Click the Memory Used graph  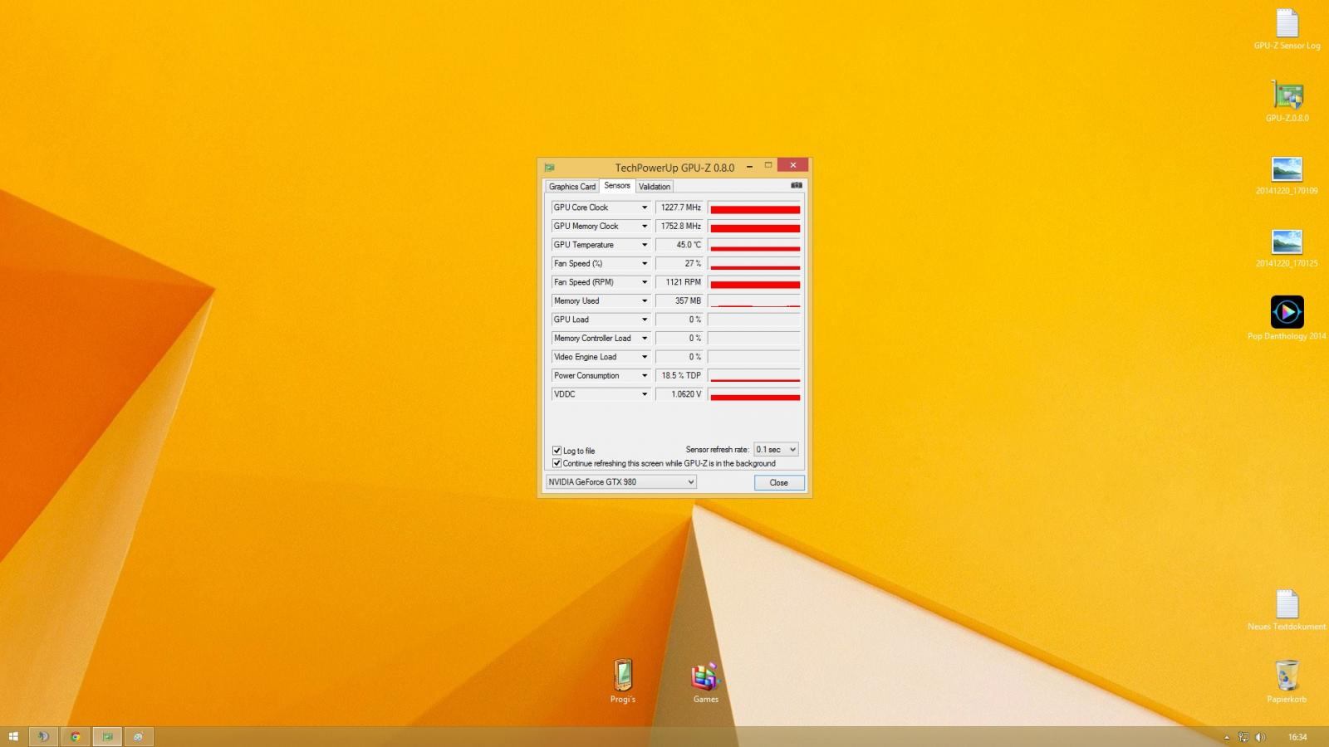pyautogui.click(x=754, y=300)
